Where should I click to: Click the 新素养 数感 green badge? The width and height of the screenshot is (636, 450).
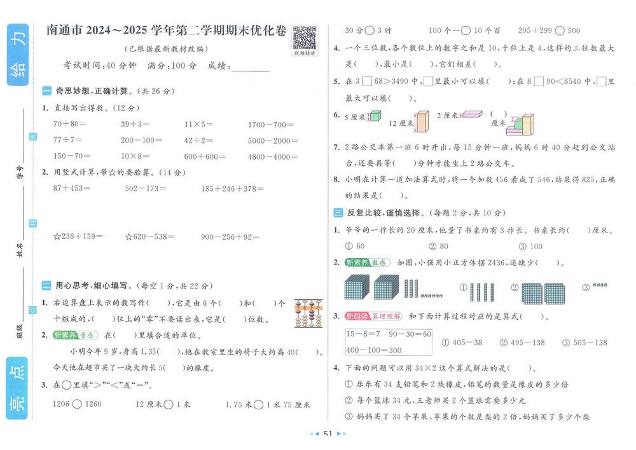coord(367,262)
